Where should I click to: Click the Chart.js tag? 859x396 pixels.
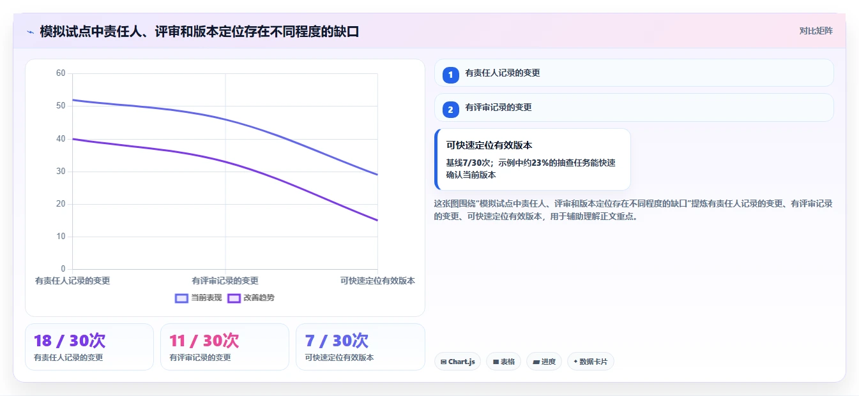coord(457,362)
